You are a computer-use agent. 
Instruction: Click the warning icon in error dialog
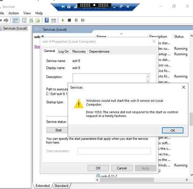coord(79,103)
